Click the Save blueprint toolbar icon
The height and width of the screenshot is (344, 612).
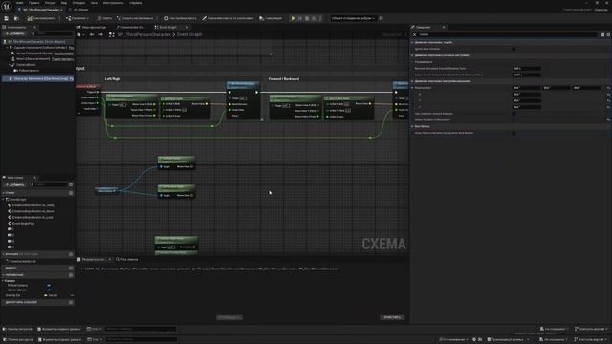[7, 18]
